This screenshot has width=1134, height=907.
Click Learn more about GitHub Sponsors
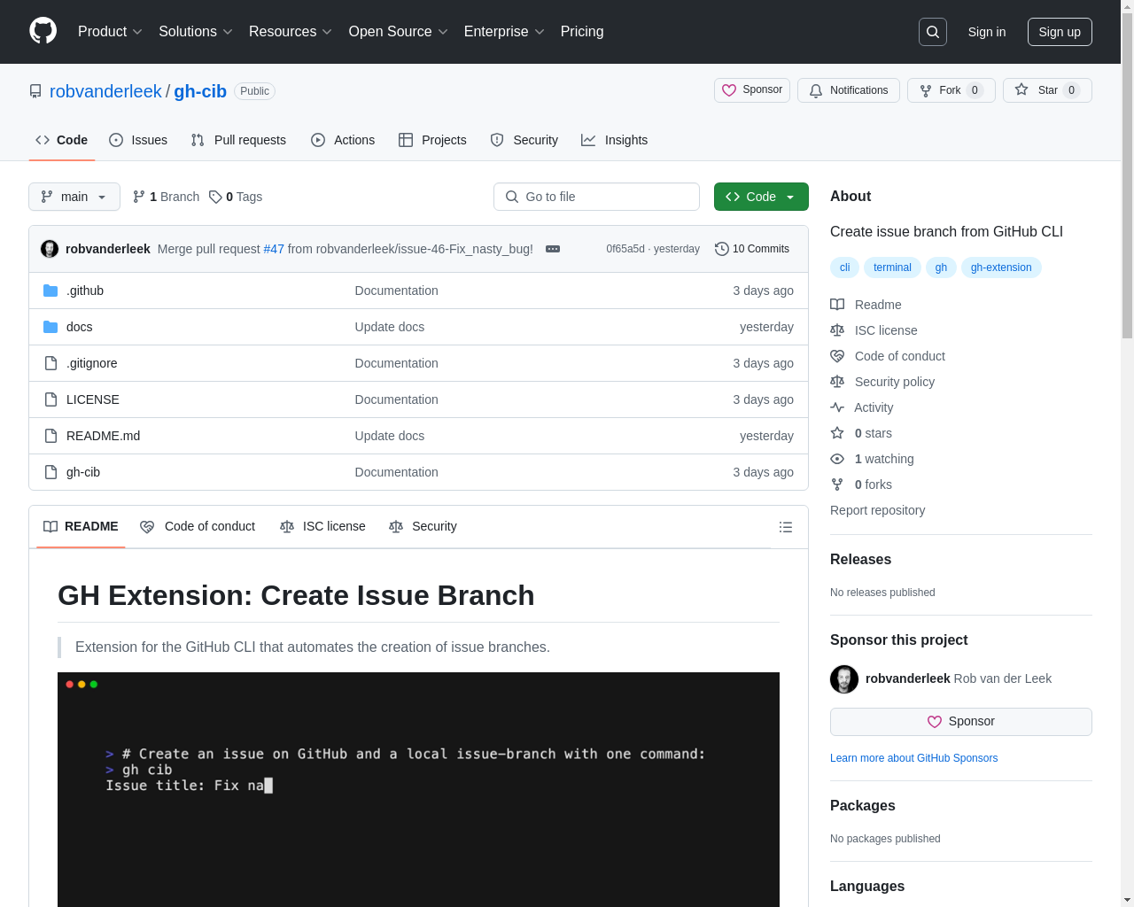(x=913, y=758)
